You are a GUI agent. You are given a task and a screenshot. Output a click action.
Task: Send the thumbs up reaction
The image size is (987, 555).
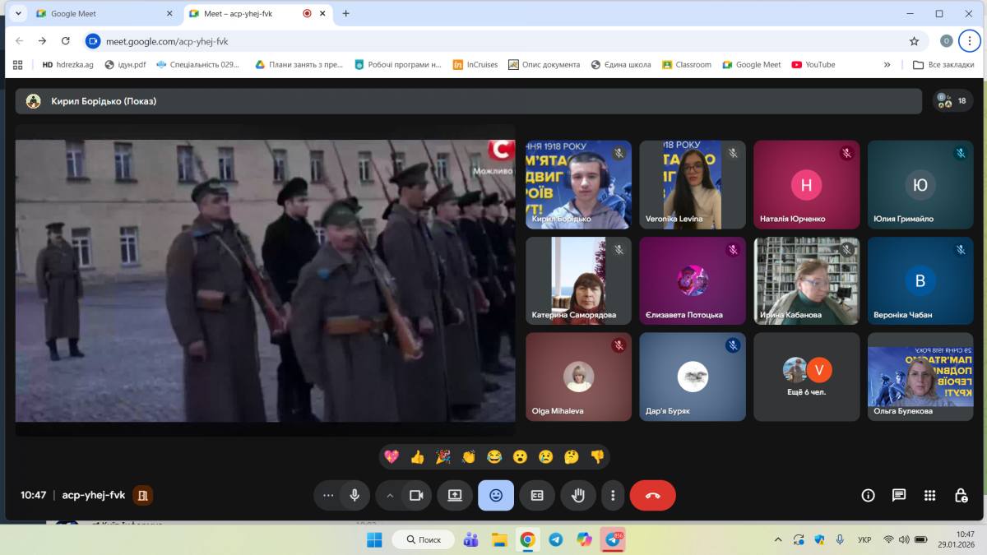tap(417, 456)
